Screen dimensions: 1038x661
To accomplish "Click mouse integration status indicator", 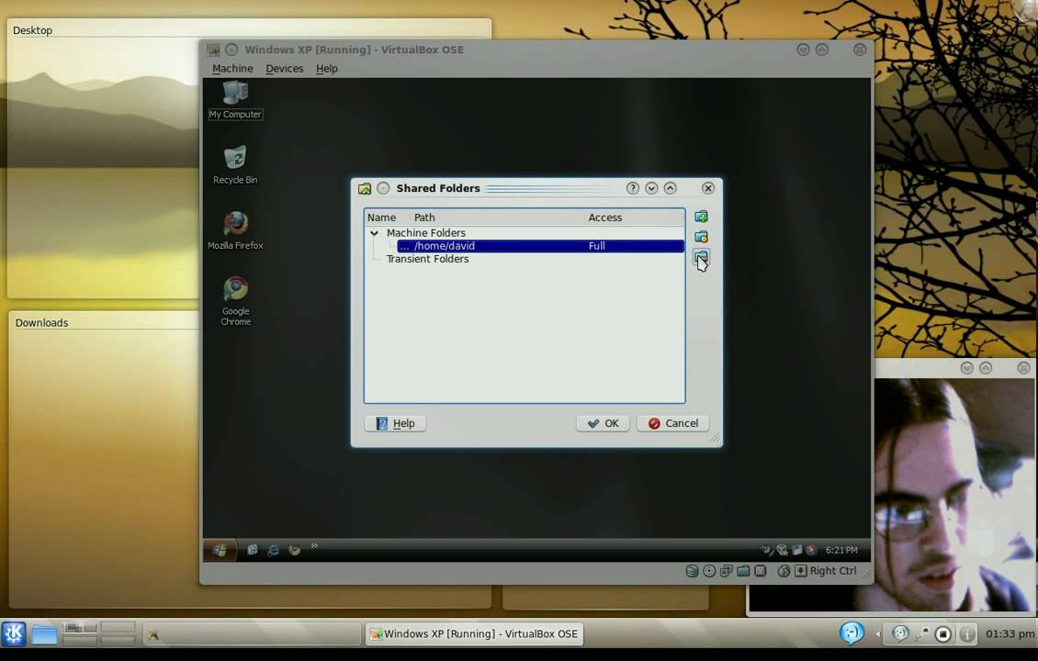I will tap(784, 570).
